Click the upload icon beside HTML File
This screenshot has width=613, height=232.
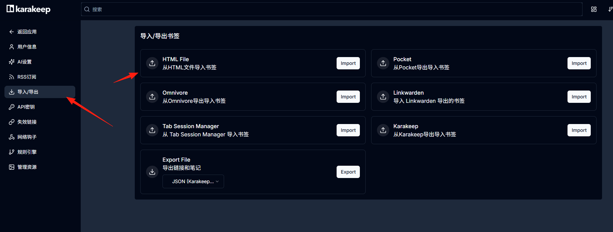tap(152, 63)
